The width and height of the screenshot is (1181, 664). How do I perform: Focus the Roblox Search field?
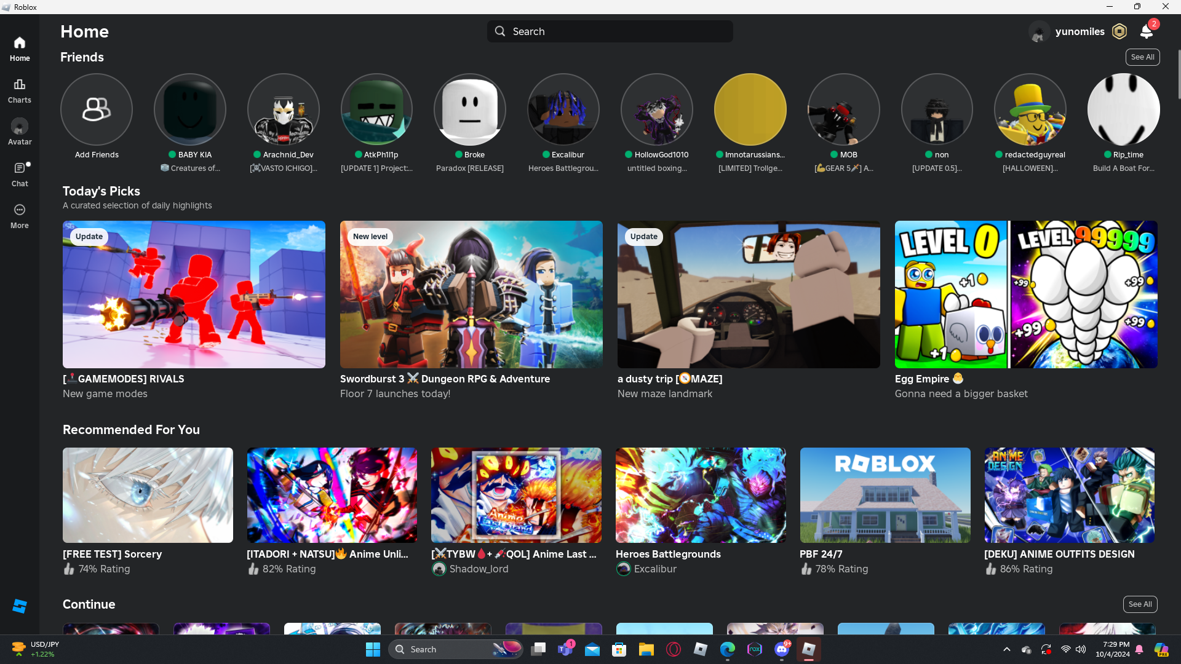[610, 31]
